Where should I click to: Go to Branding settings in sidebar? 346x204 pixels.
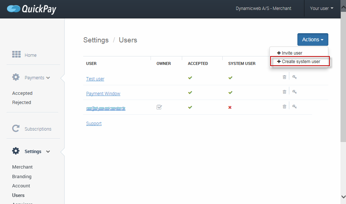22,176
